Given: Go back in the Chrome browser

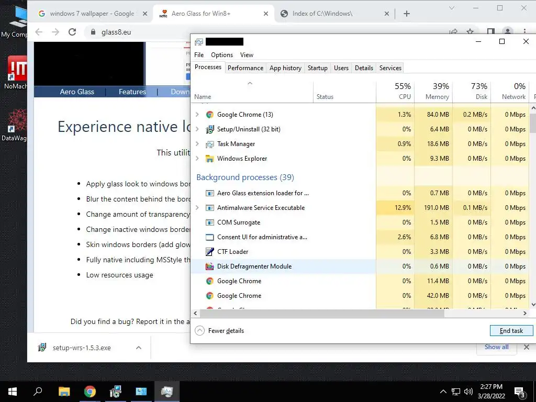Looking at the screenshot, I should point(39,32).
